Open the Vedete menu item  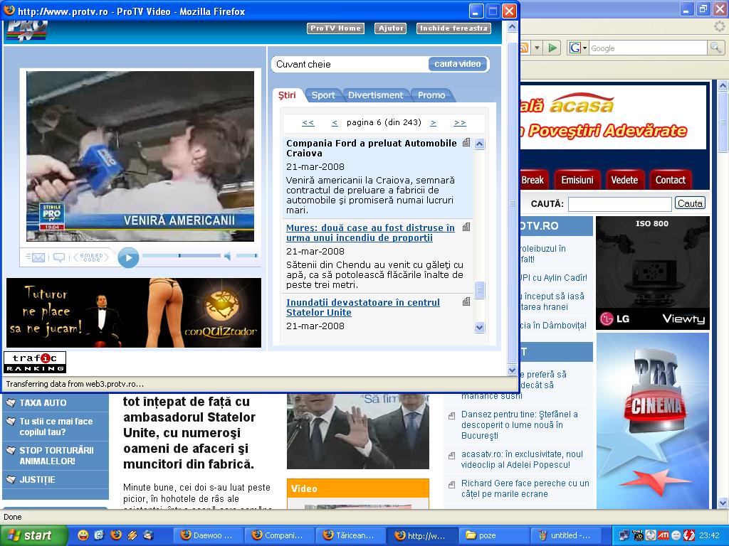coord(624,180)
